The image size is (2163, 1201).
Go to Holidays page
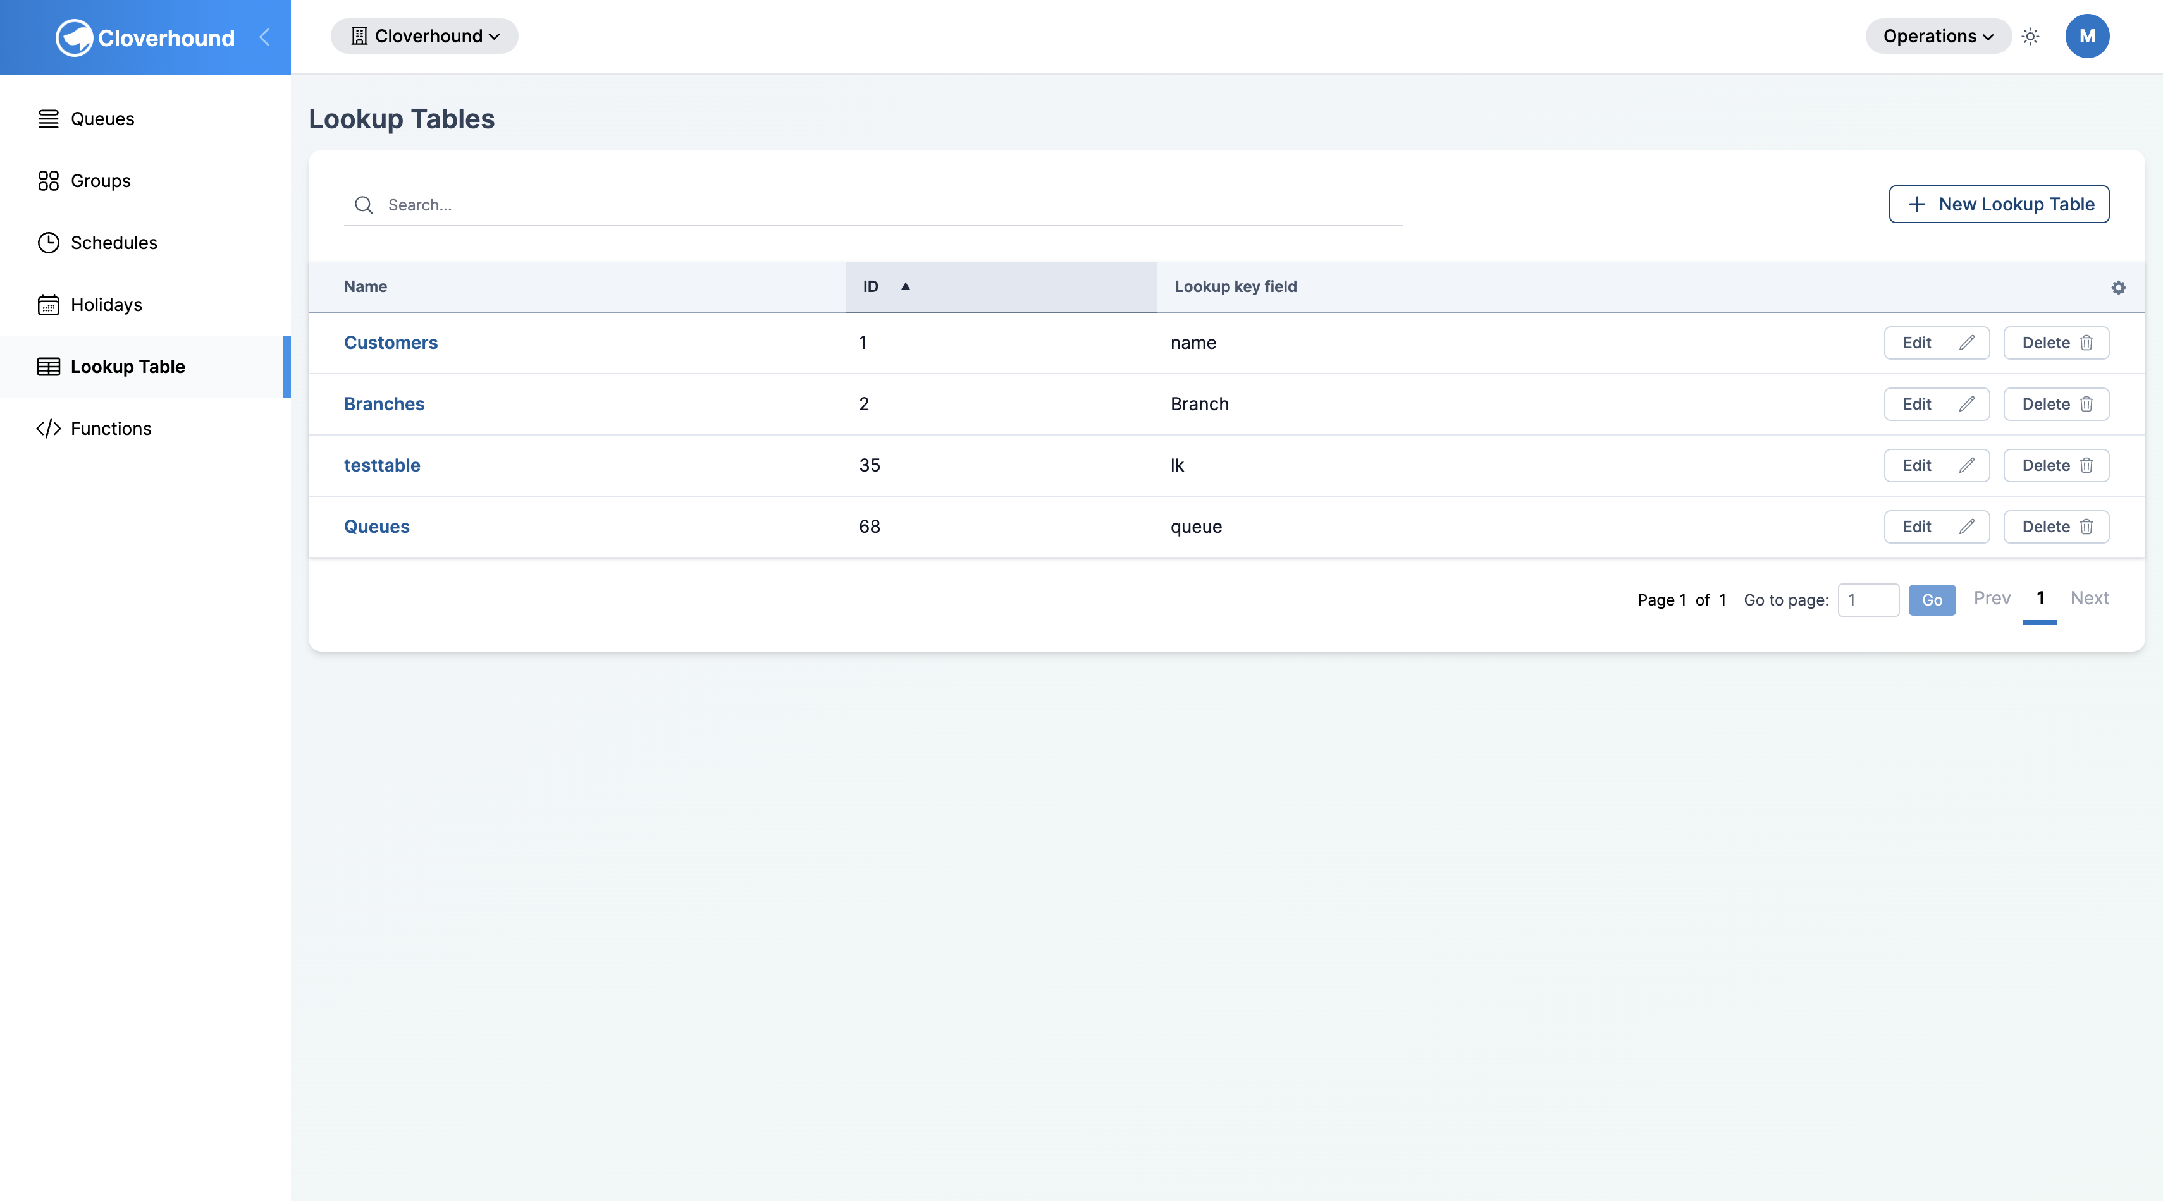pyautogui.click(x=145, y=305)
